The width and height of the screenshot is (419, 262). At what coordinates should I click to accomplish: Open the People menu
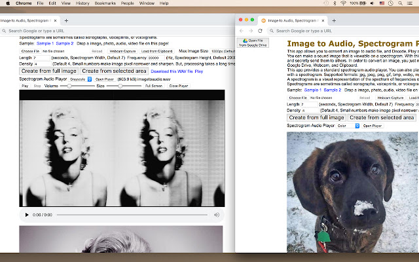point(127,3)
